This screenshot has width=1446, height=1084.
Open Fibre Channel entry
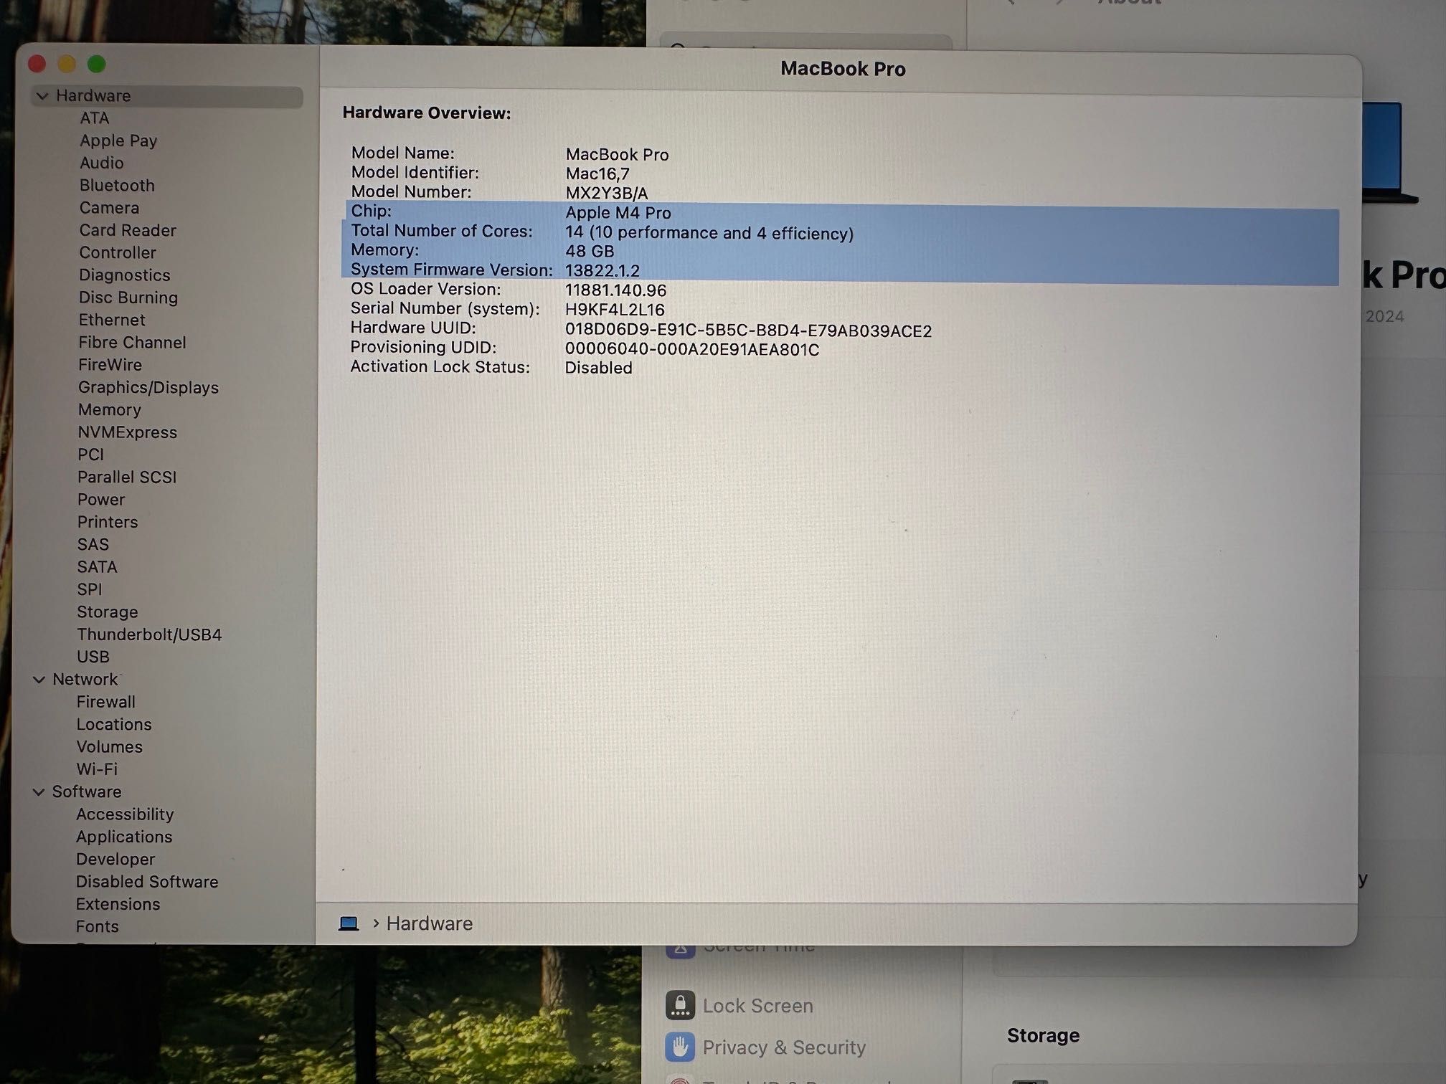[132, 343]
